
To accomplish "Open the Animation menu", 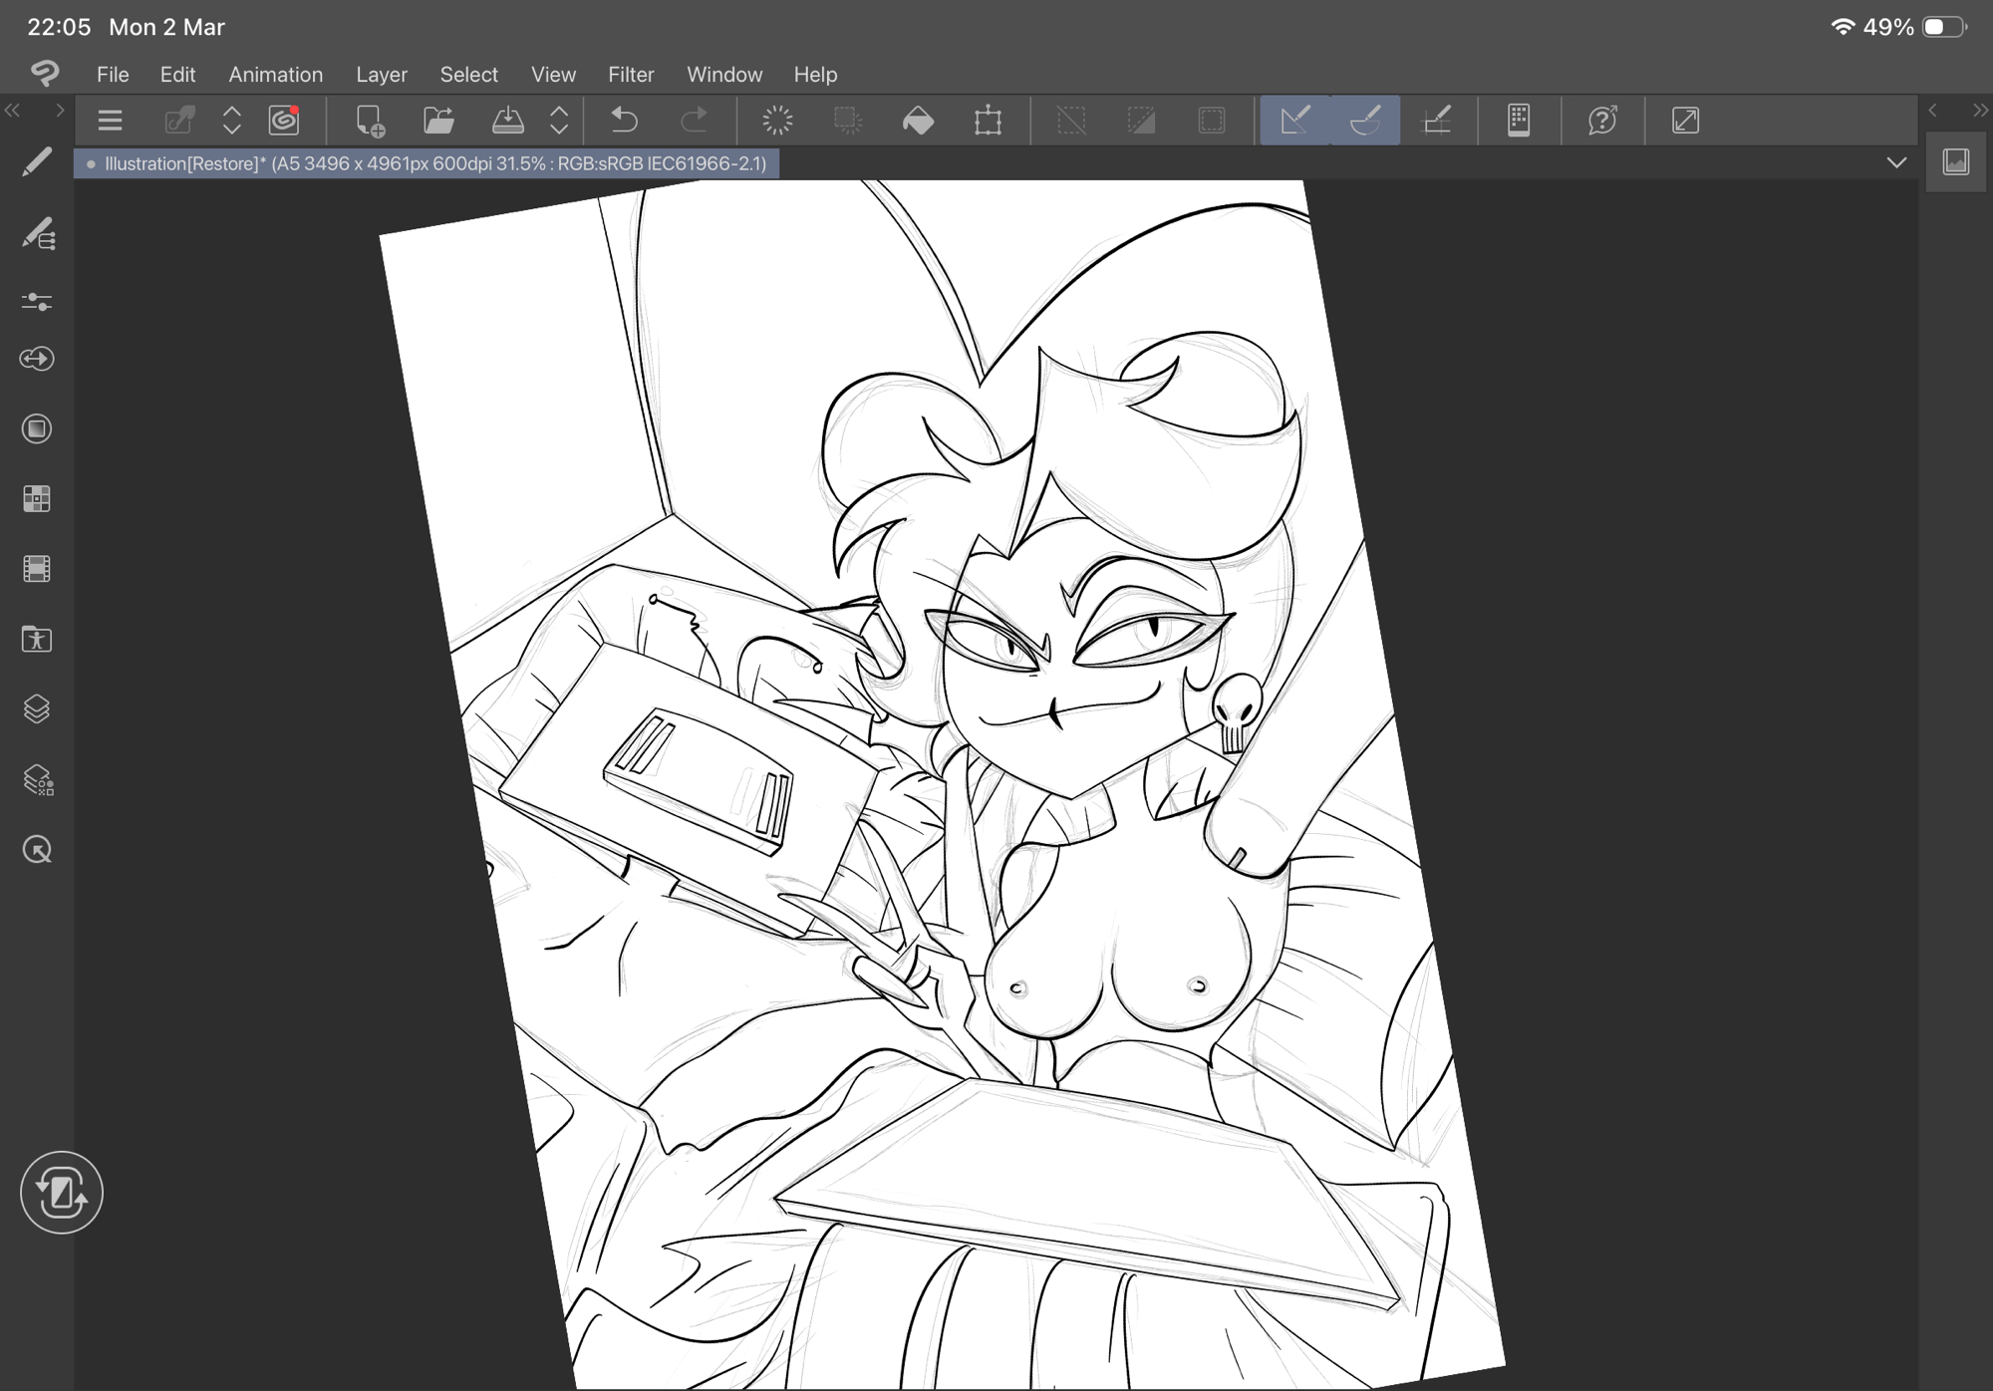I will tap(275, 75).
